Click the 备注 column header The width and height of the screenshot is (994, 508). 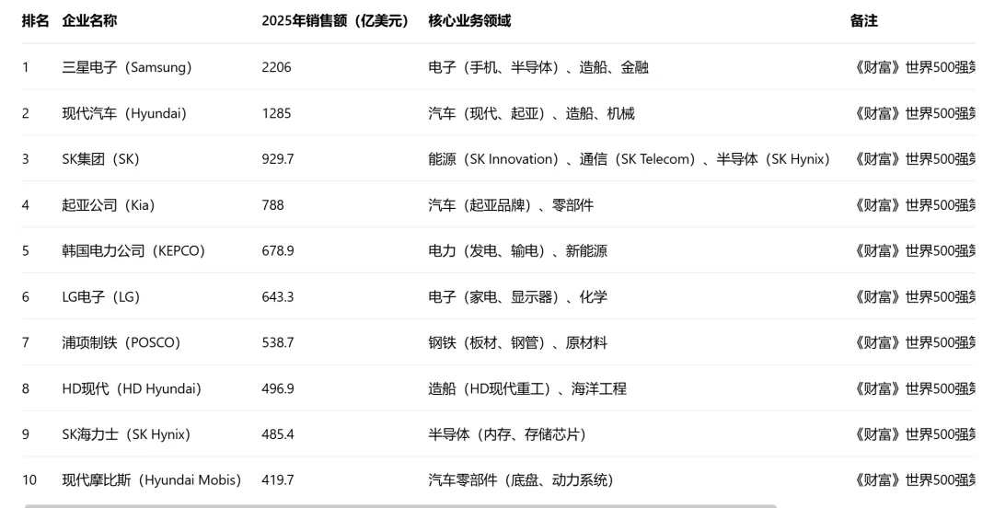[x=864, y=21]
